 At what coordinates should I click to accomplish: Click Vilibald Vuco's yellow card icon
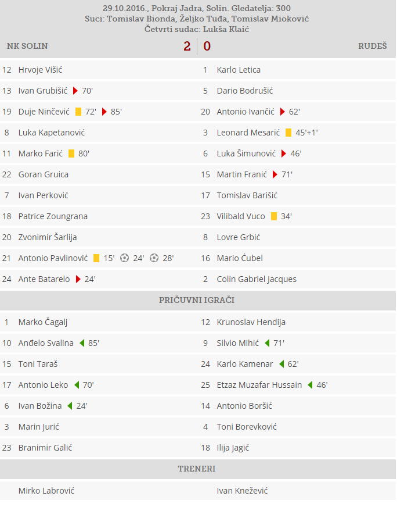pyautogui.click(x=274, y=216)
